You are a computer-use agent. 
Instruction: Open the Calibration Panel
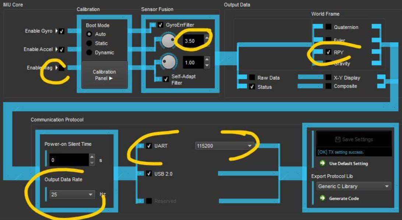point(104,75)
